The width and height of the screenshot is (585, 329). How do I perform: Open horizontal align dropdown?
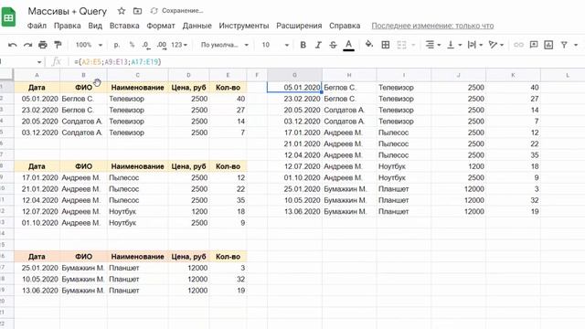point(433,45)
